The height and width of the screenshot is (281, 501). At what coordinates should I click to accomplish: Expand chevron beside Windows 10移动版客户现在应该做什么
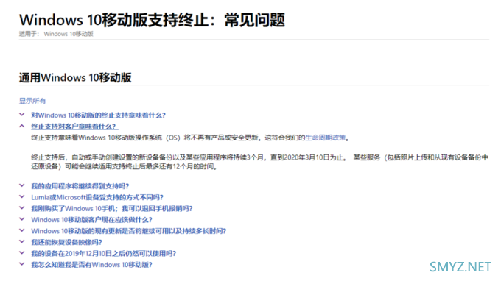(x=21, y=218)
